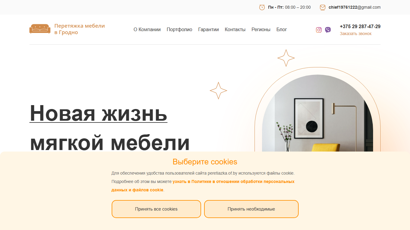The image size is (410, 230).
Task: Click the envelope email icon
Action: 323,7
